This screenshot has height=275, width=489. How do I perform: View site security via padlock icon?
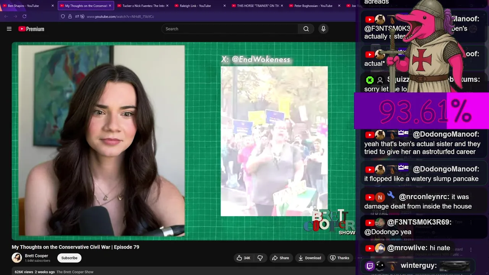tap(70, 16)
